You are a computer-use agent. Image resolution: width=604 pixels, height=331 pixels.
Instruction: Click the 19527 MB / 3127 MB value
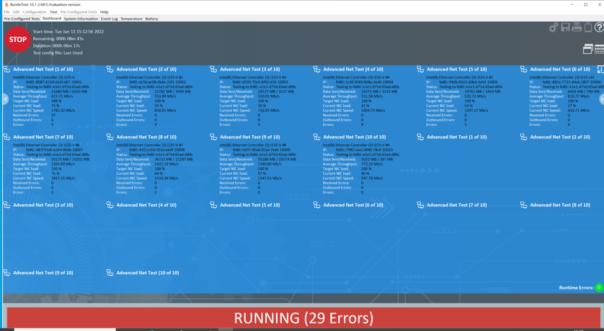(x=276, y=92)
